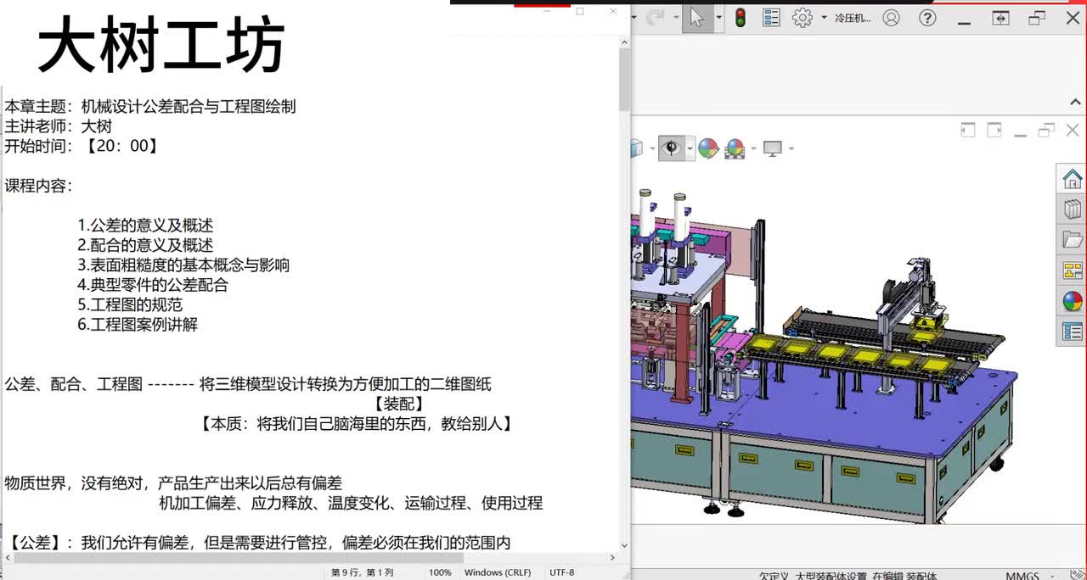
Task: Select the cursor selection tool
Action: (x=697, y=18)
